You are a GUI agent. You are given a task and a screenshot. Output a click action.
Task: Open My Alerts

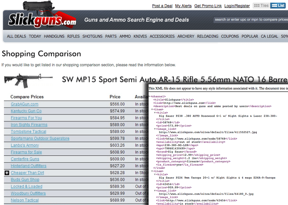pyautogui.click(x=183, y=6)
